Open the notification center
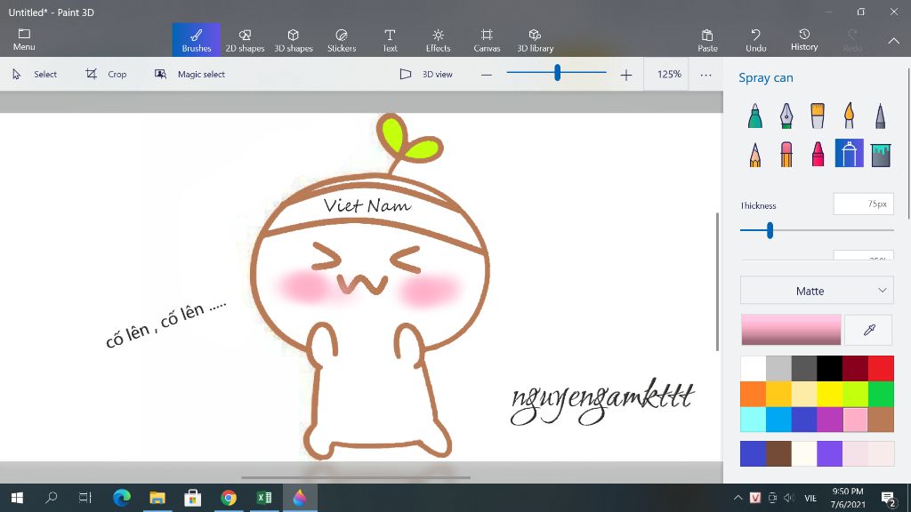The width and height of the screenshot is (911, 512). pyautogui.click(x=889, y=498)
